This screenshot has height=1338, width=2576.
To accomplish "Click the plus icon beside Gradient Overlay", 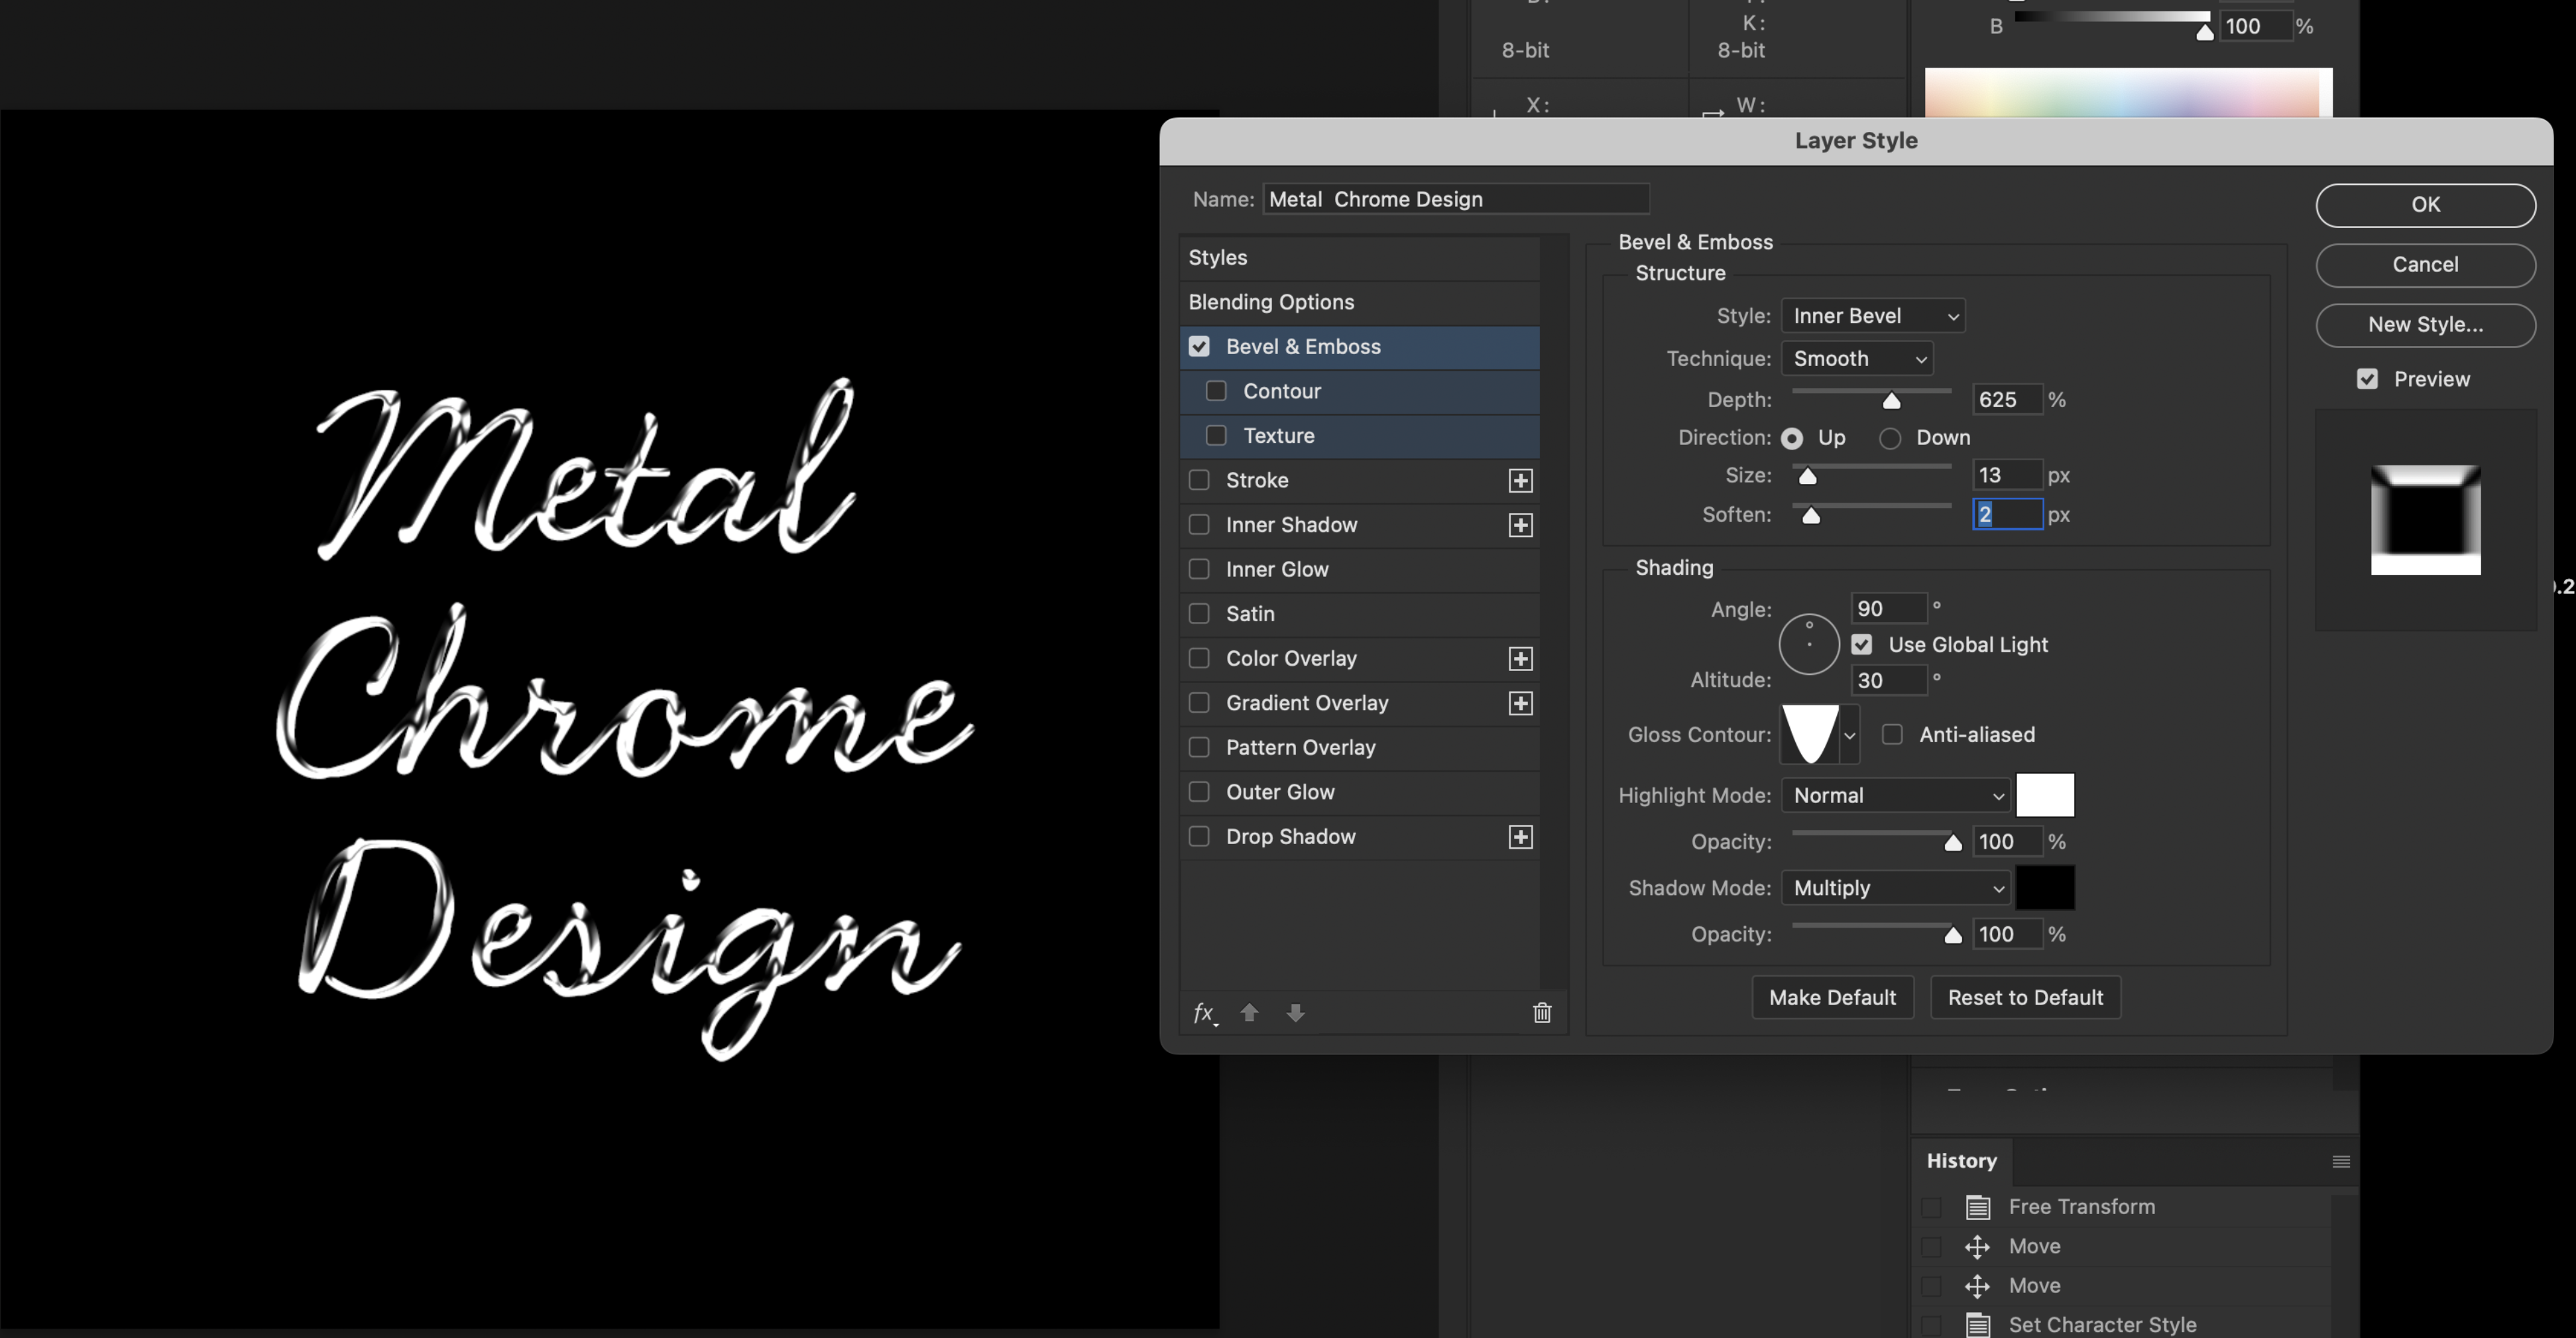I will pos(1520,704).
